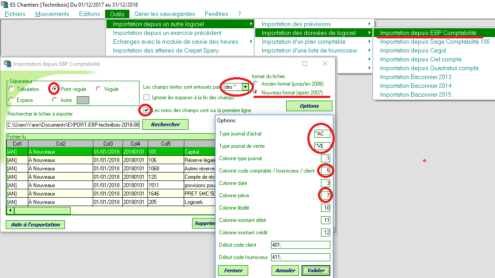Open Gérer les sauvegardes menu

click(164, 14)
